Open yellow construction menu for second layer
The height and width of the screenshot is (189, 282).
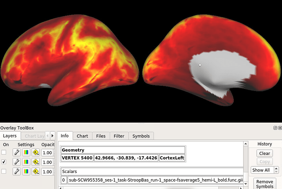click(x=36, y=162)
